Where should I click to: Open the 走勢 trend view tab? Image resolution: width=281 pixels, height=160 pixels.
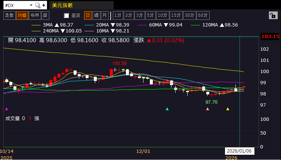tap(9, 15)
